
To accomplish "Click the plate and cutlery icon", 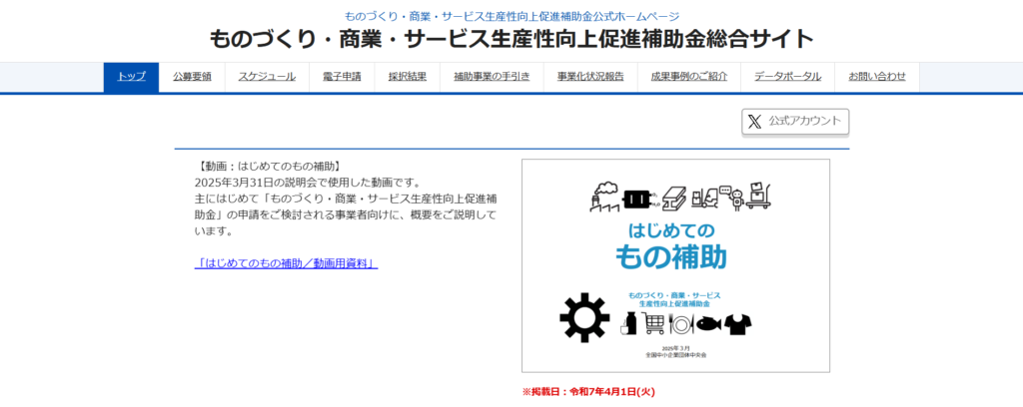I will [680, 323].
